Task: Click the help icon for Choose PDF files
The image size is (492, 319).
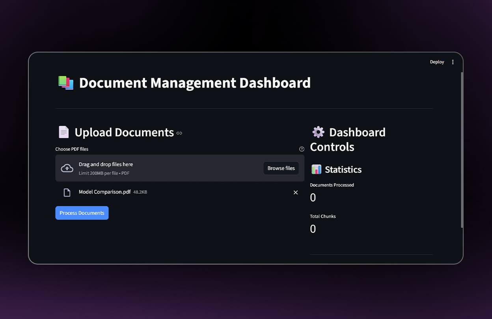Action: click(x=302, y=149)
